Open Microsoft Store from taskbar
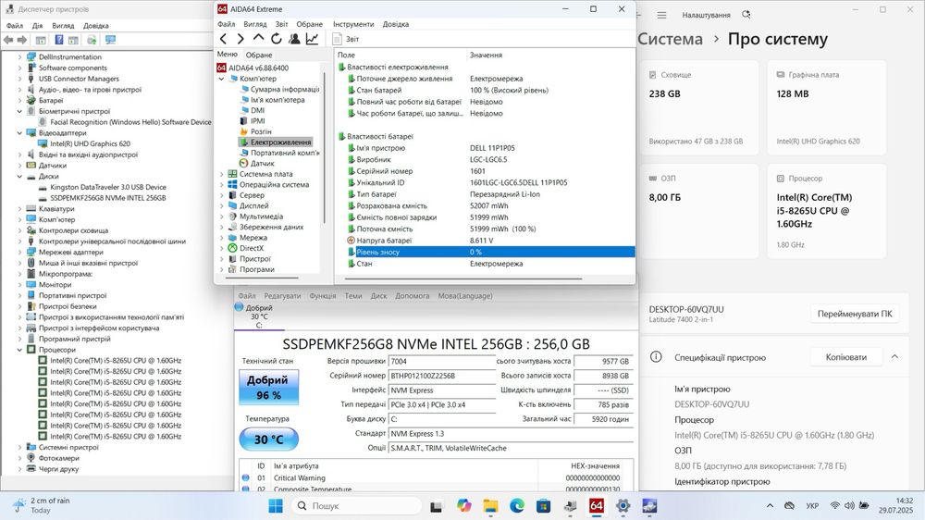925x520 pixels. (x=543, y=506)
